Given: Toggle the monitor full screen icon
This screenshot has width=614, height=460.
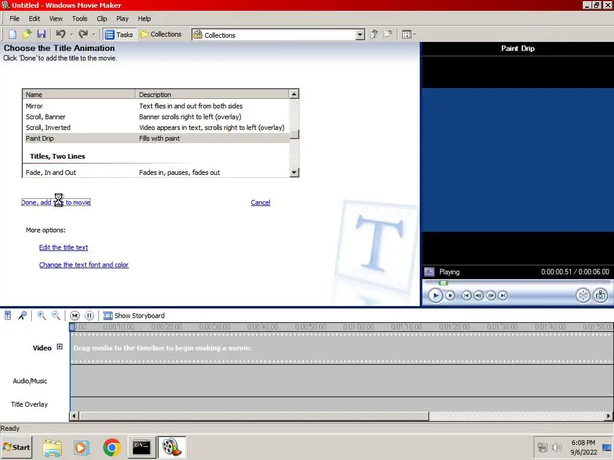Looking at the screenshot, I should tap(429, 272).
